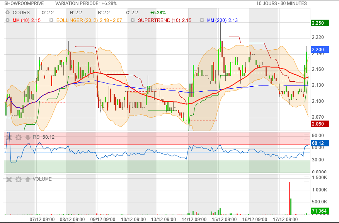Click the red 2.060 low price tag
The height and width of the screenshot is (223, 339).
pyautogui.click(x=320, y=124)
